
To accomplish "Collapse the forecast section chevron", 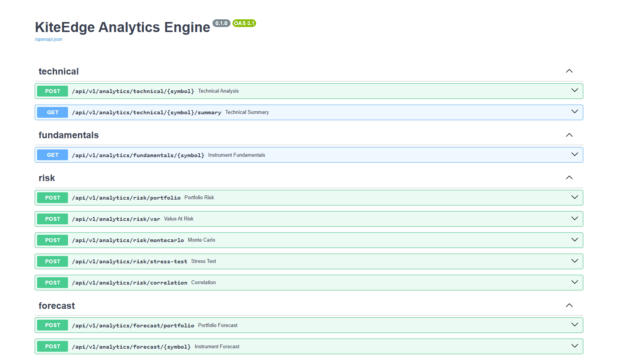I will point(569,305).
